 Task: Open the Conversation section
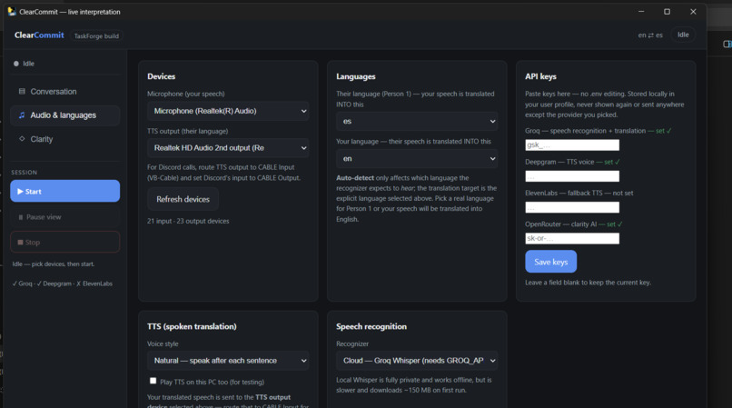[64, 92]
